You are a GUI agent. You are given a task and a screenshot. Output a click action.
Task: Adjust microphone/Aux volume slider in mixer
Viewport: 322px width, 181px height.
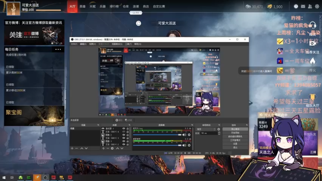click(157, 135)
